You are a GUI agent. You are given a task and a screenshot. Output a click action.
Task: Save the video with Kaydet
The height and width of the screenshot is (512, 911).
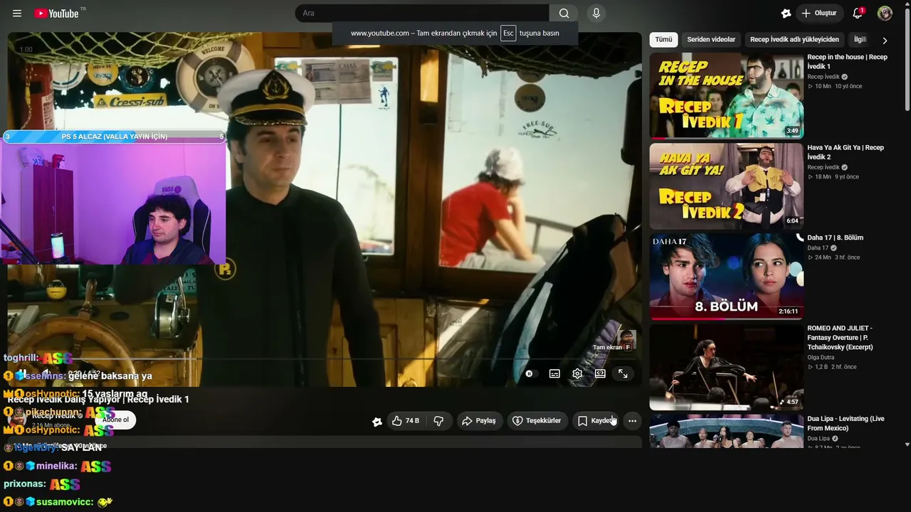pyautogui.click(x=595, y=421)
